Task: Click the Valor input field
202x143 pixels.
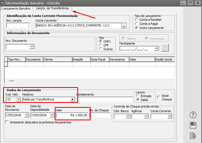Action: tap(72, 115)
